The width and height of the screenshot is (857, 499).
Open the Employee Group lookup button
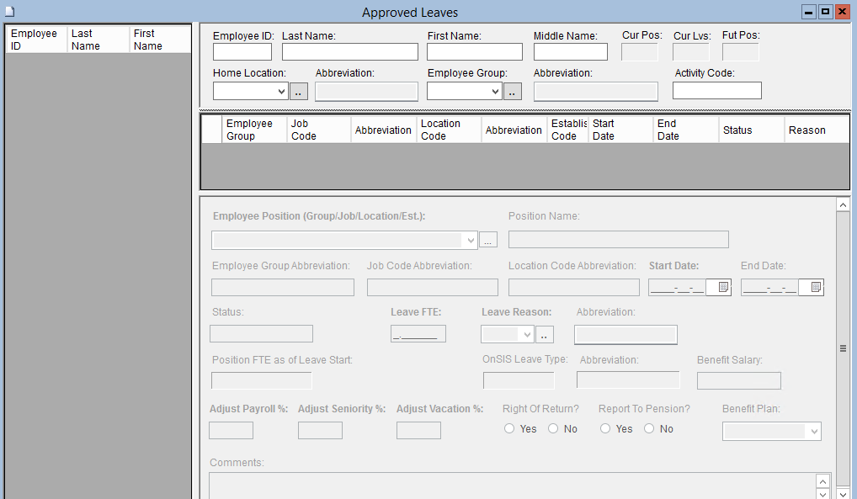(x=513, y=92)
